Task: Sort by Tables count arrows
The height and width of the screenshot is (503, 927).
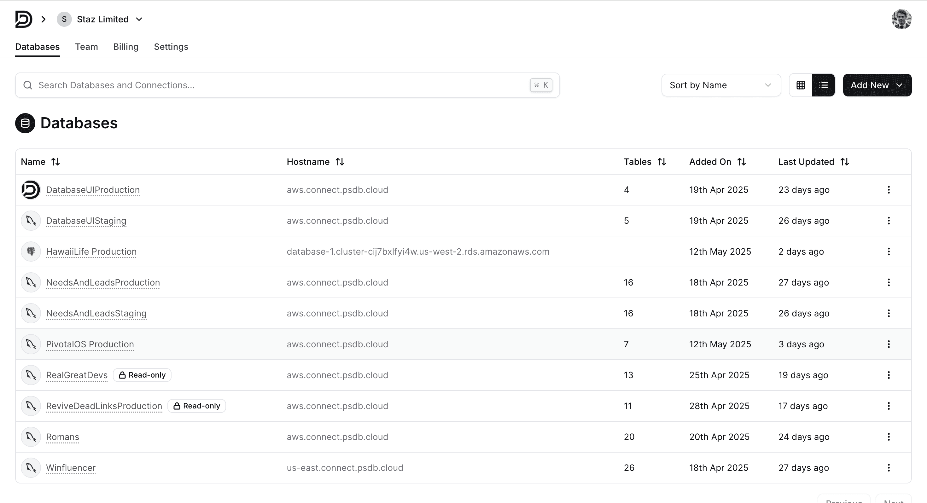Action: (662, 162)
